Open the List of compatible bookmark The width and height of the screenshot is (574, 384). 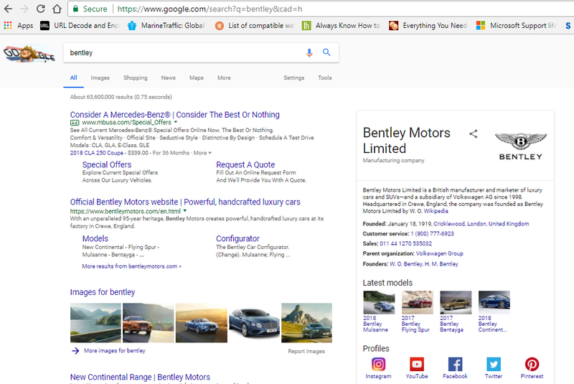[x=255, y=25]
